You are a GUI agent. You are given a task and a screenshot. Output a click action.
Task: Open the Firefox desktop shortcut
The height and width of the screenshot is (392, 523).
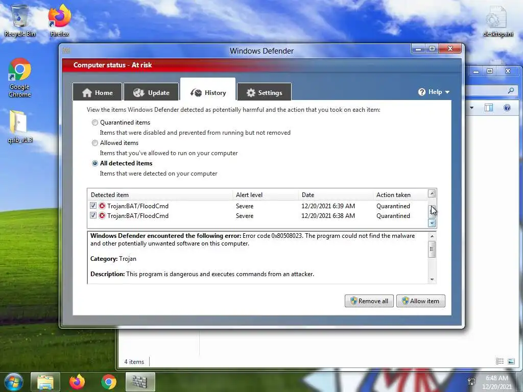[x=59, y=20]
